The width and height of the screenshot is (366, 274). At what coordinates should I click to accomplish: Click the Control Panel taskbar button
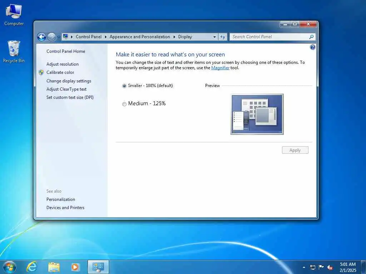pyautogui.click(x=98, y=267)
